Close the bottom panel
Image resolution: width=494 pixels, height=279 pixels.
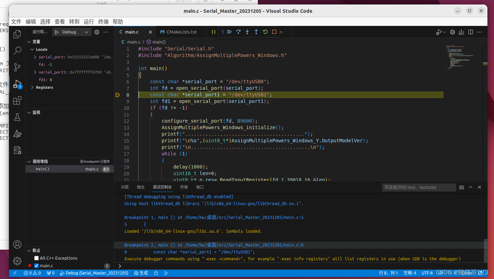(x=479, y=187)
